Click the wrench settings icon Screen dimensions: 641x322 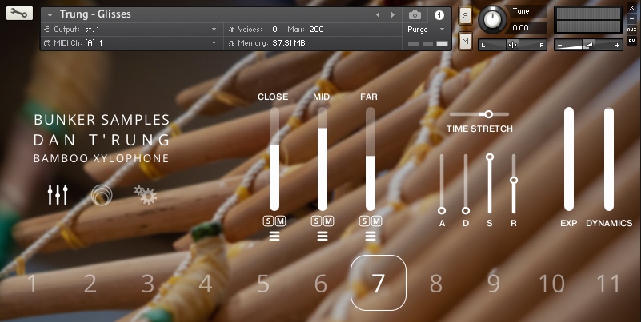pyautogui.click(x=19, y=14)
